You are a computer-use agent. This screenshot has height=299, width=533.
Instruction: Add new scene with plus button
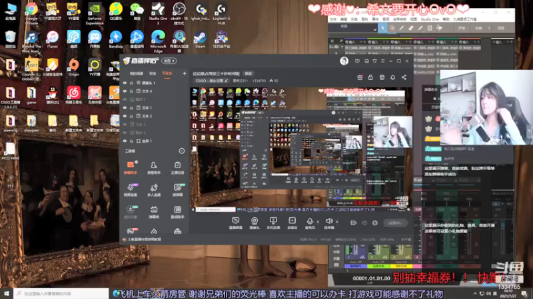pyautogui.click(x=185, y=73)
